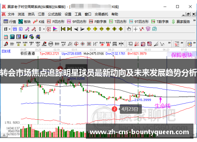Open the 江恩 menu

[x=41, y=14]
